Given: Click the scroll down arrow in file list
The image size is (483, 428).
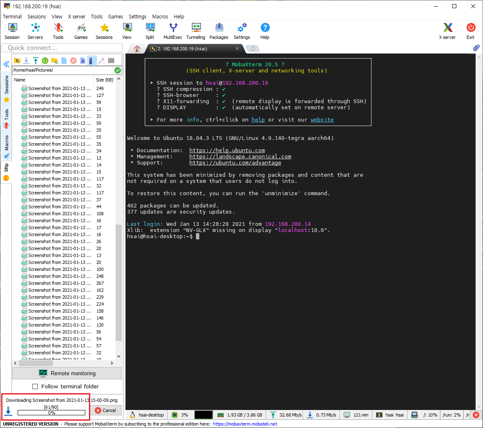Looking at the screenshot, I should (x=118, y=356).
